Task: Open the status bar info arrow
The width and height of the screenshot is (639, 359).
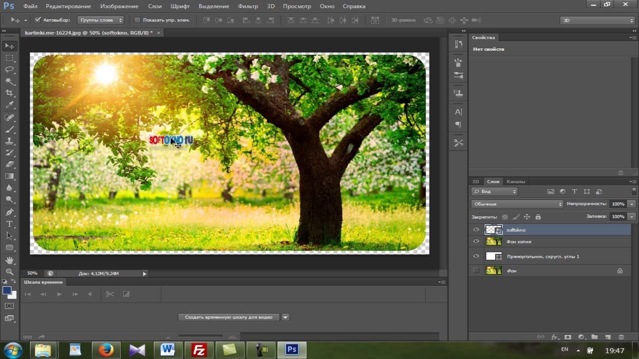Action: (x=145, y=273)
